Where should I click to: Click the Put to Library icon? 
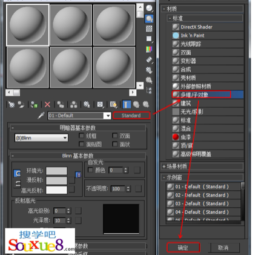[87, 104]
